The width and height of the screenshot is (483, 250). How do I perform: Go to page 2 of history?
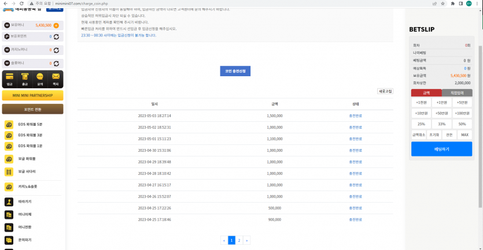pyautogui.click(x=239, y=240)
